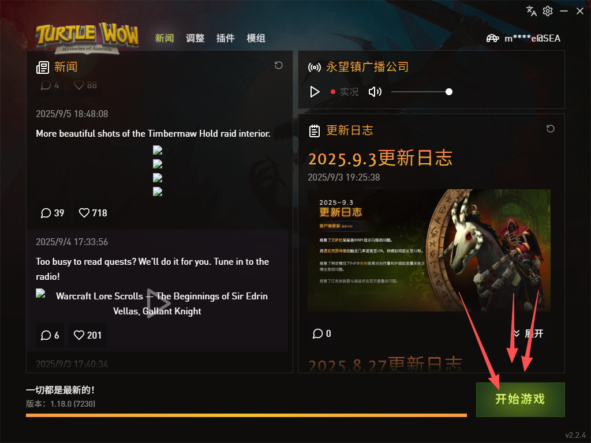Like the Timbermaw Hold post (718 hearts)
The height and width of the screenshot is (443, 591).
(x=93, y=213)
